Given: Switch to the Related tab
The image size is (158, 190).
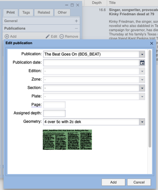Looking at the screenshot, I should 44,13.
